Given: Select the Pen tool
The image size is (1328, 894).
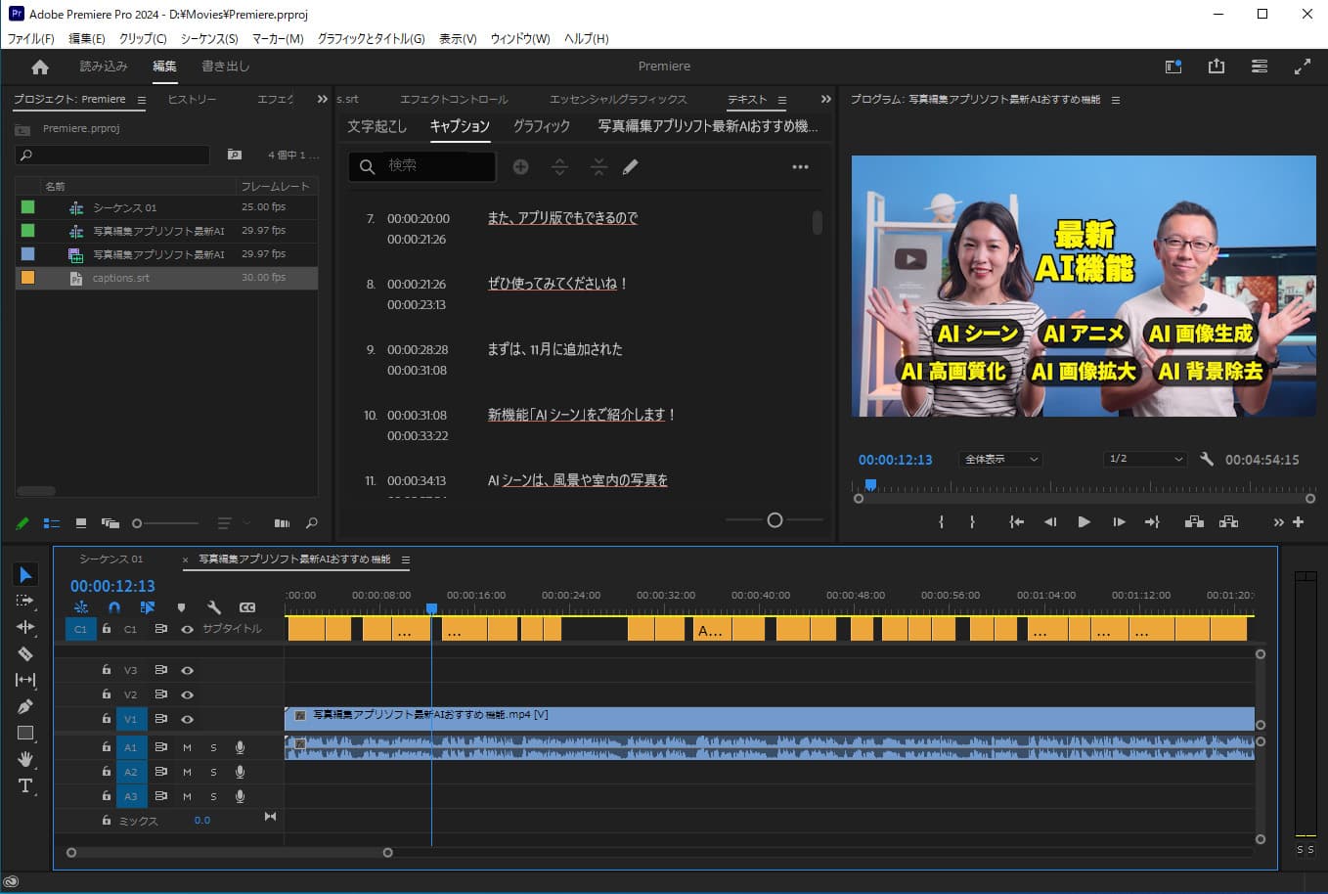Looking at the screenshot, I should point(25,706).
